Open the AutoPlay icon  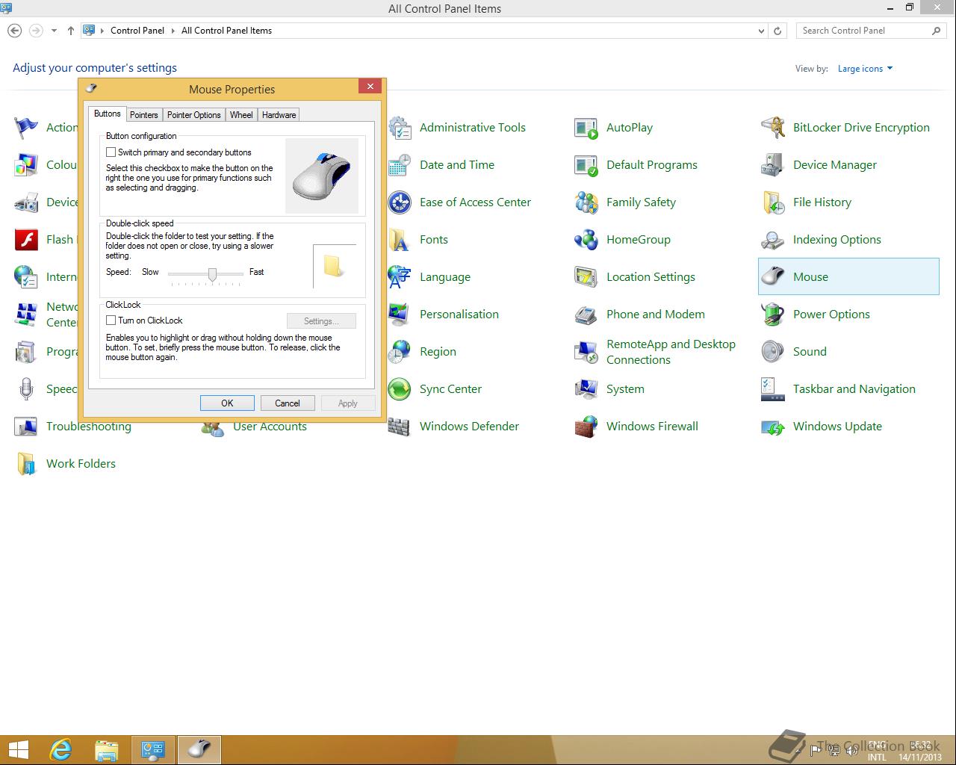[x=586, y=128]
